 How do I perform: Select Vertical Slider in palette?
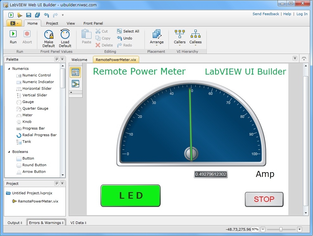click(x=32, y=95)
